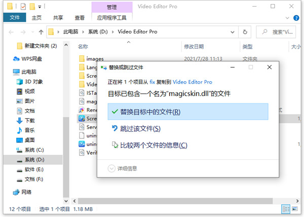Select the 系统 (C:) drive
The height and width of the screenshot is (217, 304).
point(34,150)
